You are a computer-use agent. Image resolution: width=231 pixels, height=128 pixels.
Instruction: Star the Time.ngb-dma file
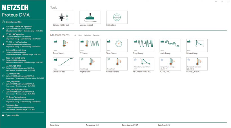3,107
